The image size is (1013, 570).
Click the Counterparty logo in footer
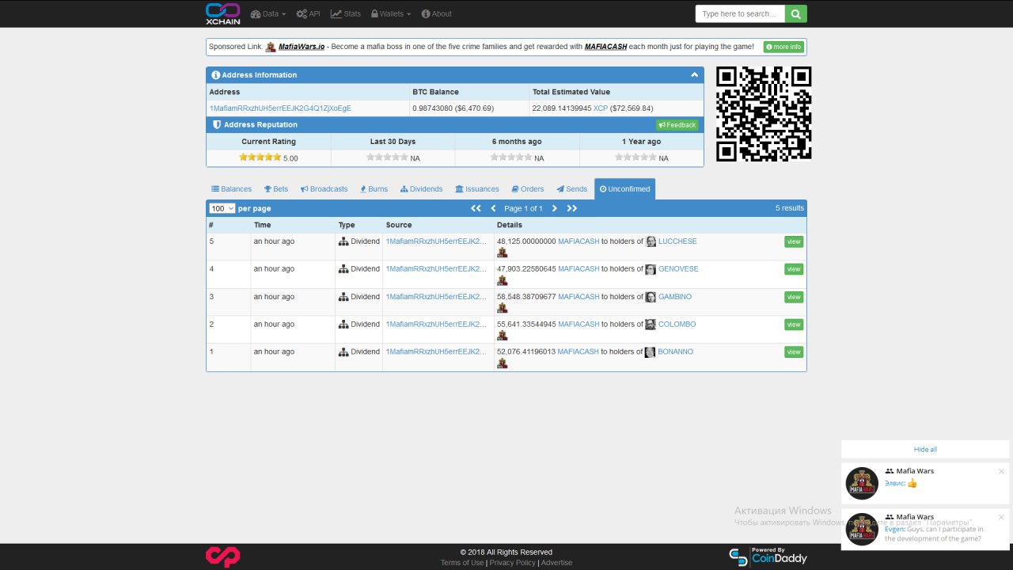pos(222,557)
